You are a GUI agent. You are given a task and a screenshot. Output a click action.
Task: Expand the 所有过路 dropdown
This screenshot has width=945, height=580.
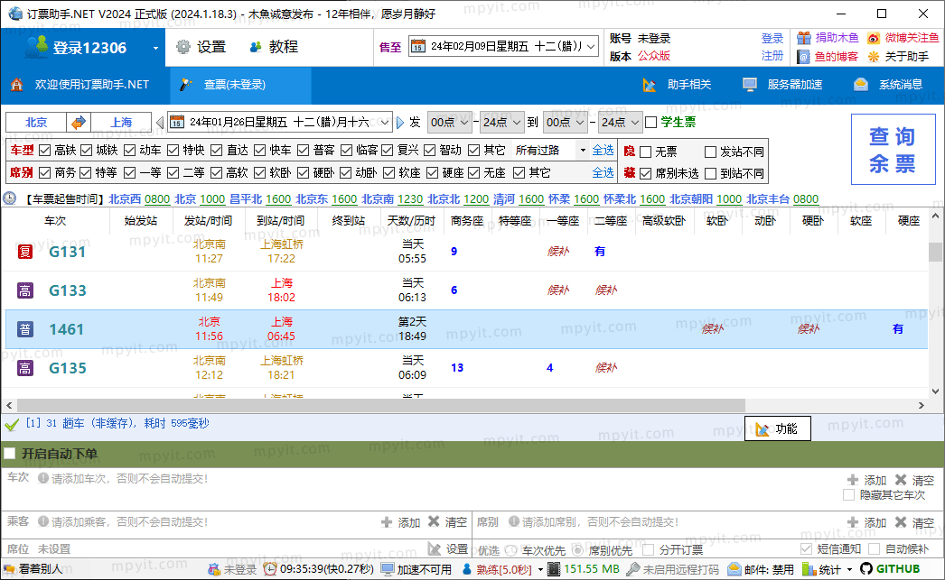582,150
